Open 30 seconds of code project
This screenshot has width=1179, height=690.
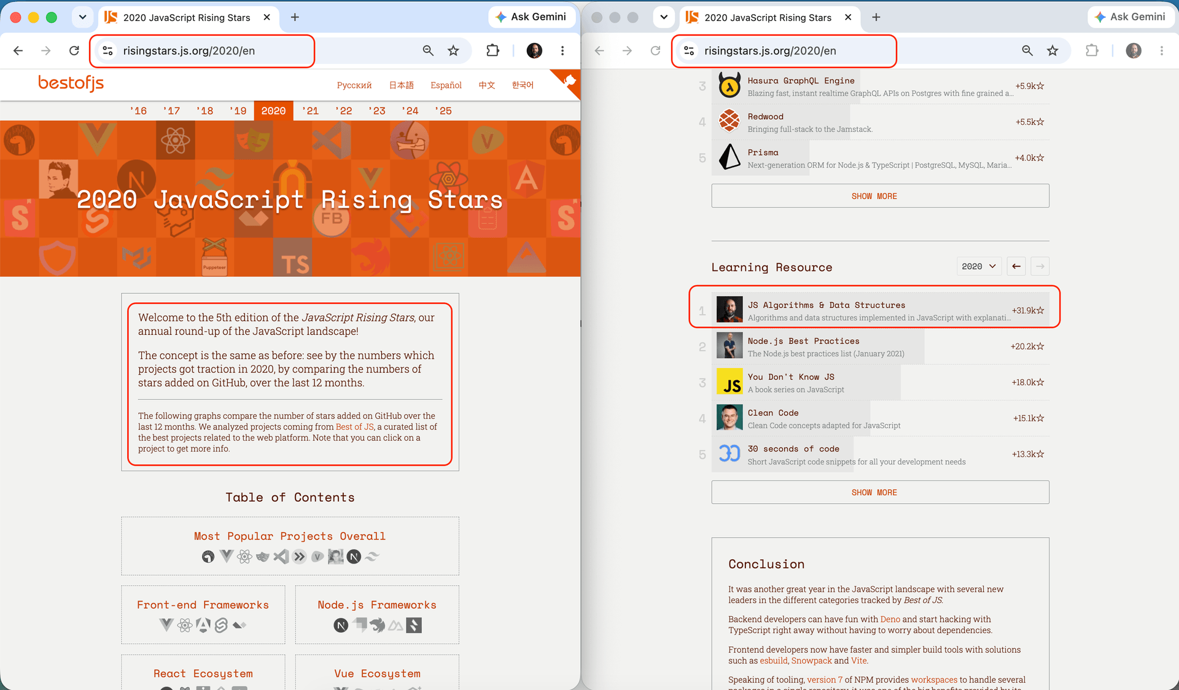tap(881, 455)
